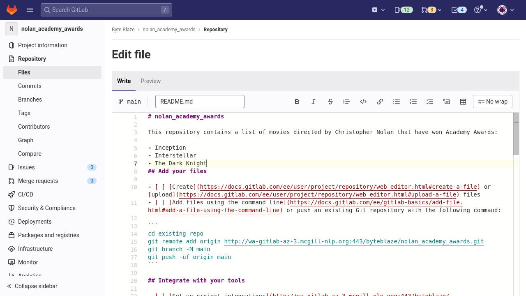Click the git remote origin URL in editor
526x296 pixels.
(354, 241)
